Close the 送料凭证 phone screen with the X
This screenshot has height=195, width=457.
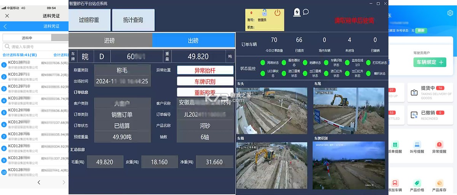tap(7, 16)
